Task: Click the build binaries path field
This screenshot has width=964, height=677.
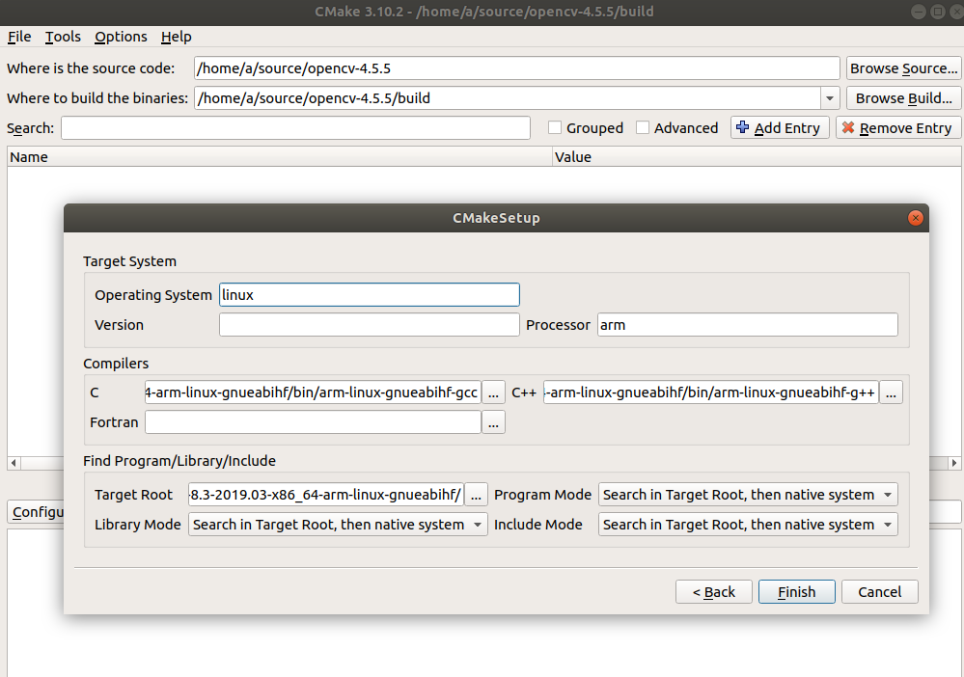Action: (x=508, y=98)
